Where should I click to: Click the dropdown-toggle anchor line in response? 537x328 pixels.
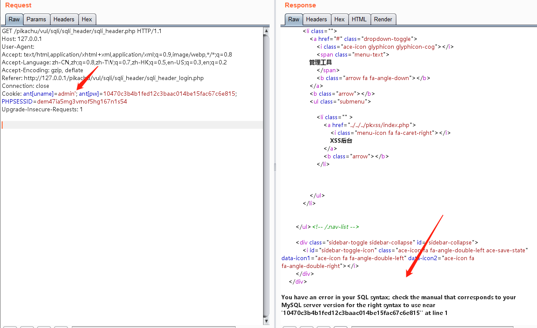tap(363, 39)
